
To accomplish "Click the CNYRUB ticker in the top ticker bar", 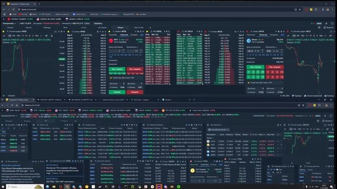I will point(20,19).
